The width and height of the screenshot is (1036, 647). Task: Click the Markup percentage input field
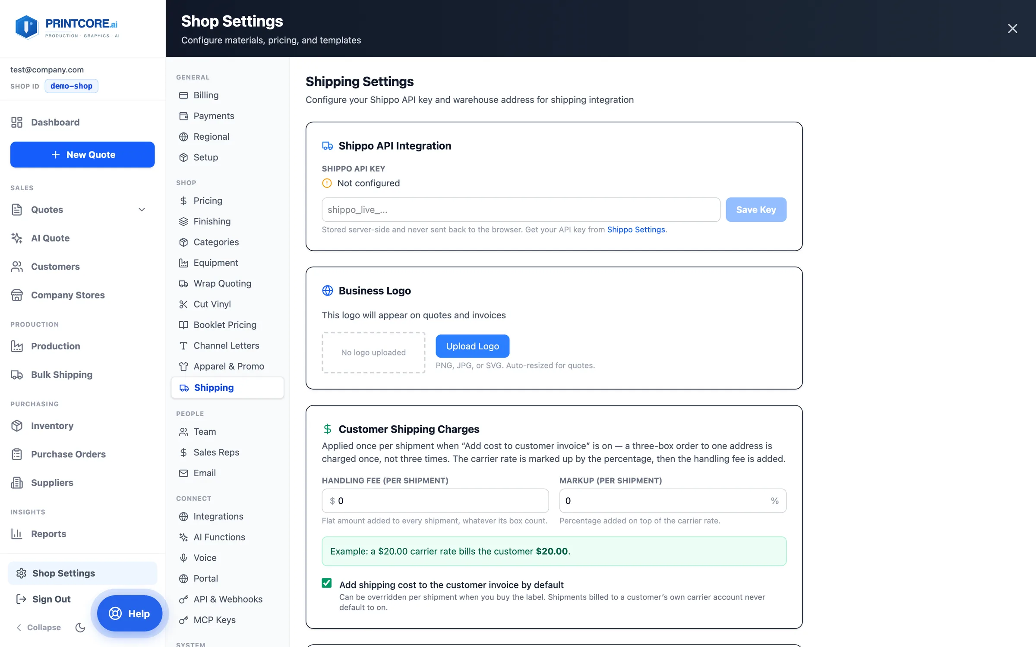click(x=673, y=501)
